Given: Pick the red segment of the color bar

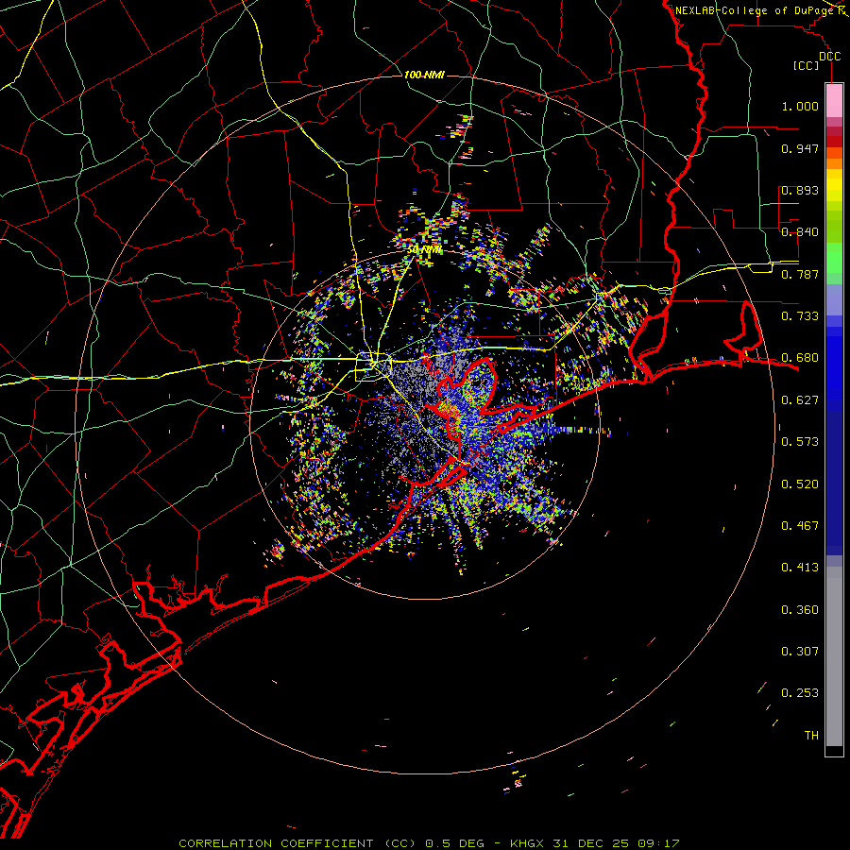Looking at the screenshot, I should click(834, 141).
